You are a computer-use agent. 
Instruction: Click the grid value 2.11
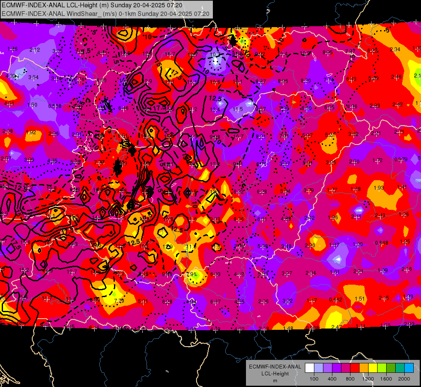[x=356, y=216]
